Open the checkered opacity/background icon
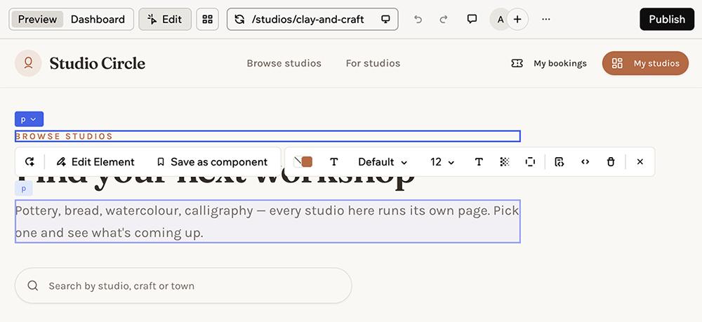The height and width of the screenshot is (322, 702). [505, 162]
